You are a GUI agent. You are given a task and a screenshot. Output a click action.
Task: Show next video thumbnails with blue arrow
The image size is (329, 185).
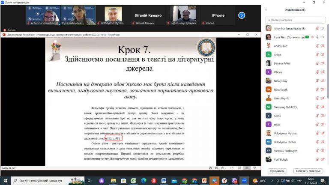242,15
